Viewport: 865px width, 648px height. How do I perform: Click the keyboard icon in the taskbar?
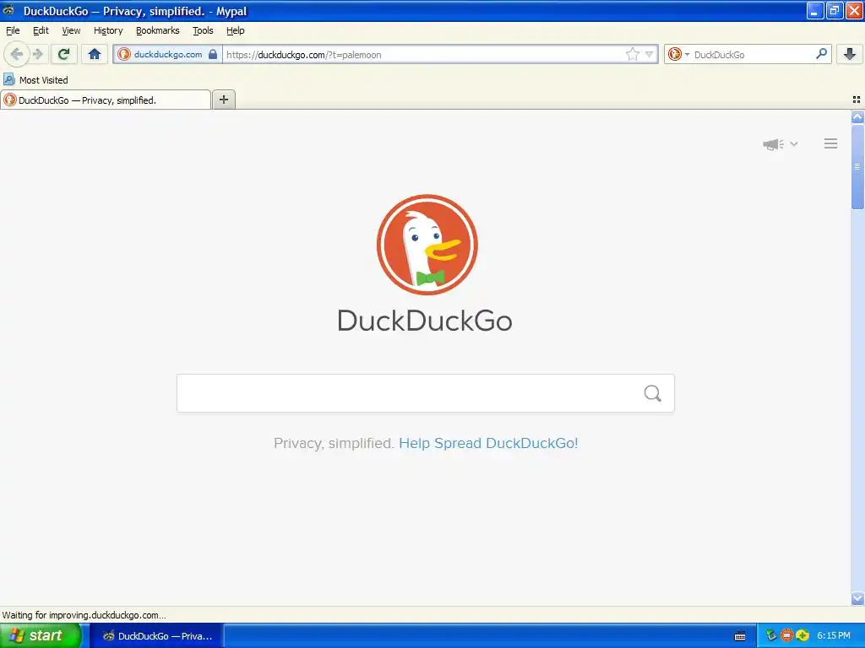(740, 636)
